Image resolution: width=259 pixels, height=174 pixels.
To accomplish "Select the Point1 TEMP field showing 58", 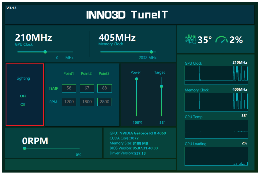I will coord(69,88).
